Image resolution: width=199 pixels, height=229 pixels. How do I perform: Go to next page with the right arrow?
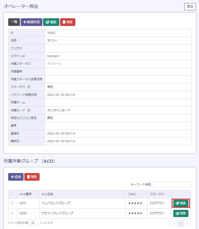[x=187, y=224]
